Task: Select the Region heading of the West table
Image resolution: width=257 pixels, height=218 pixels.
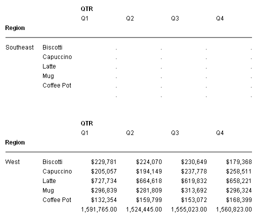Action: click(x=15, y=142)
